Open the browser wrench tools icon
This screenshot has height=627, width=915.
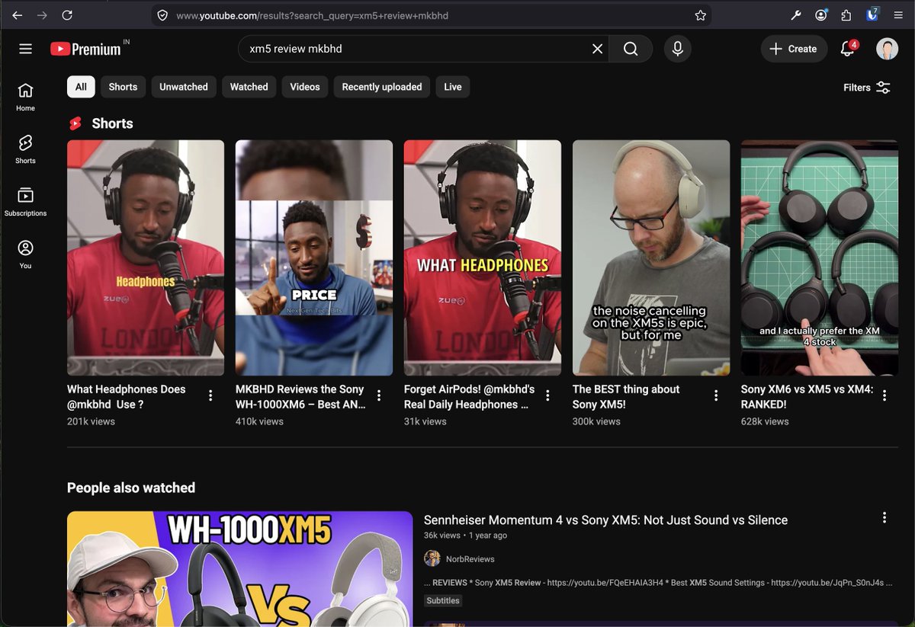[x=795, y=15]
